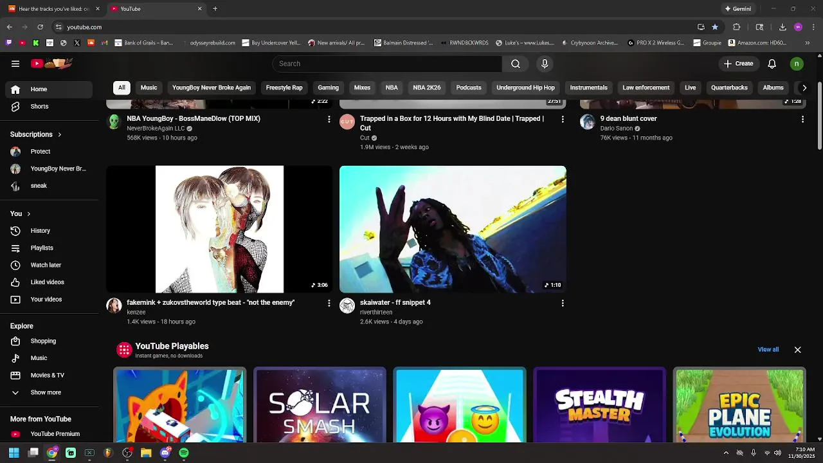823x463 pixels.
Task: Expand the You section chevron
Action: (28, 214)
